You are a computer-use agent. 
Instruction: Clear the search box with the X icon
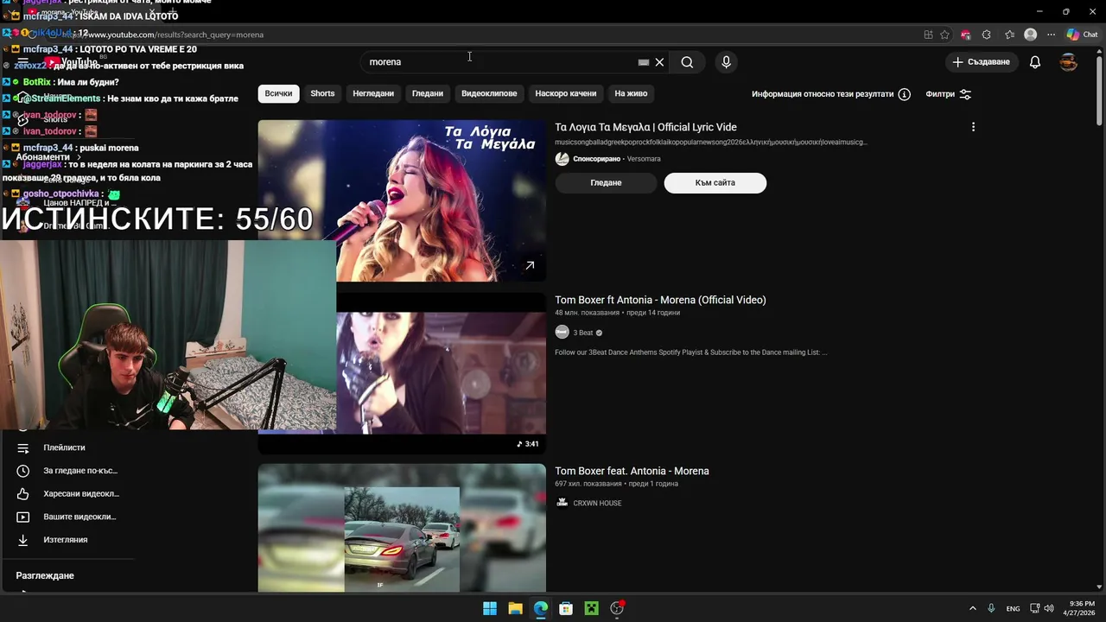659,62
